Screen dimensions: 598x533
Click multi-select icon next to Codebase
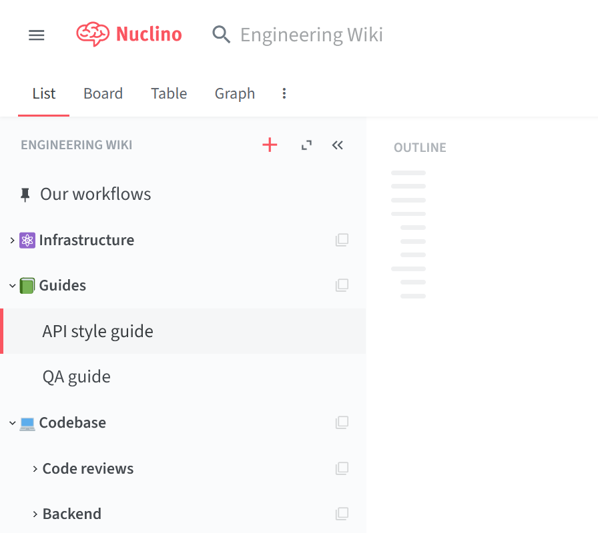pyautogui.click(x=342, y=422)
